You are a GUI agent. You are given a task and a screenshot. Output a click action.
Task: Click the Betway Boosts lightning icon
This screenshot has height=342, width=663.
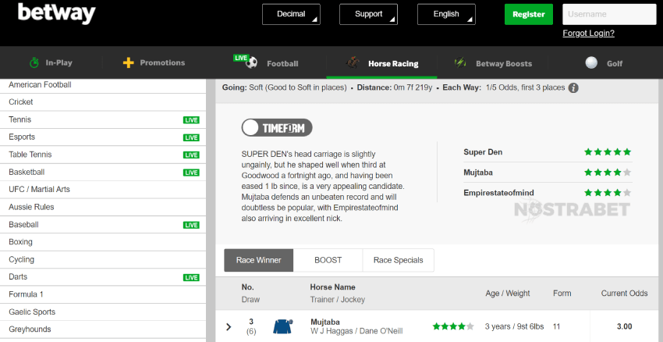(460, 63)
